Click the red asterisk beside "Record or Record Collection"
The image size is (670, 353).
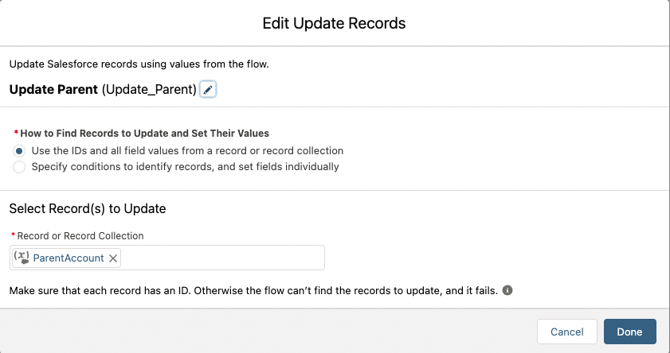point(13,235)
